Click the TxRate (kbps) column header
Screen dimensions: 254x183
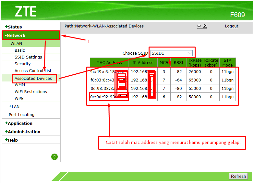195,62
